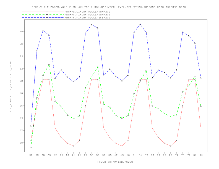Image resolution: width=219 pixels, height=169 pixels.
Task: Click y-axis tick label 18
Action: pos(21,93)
